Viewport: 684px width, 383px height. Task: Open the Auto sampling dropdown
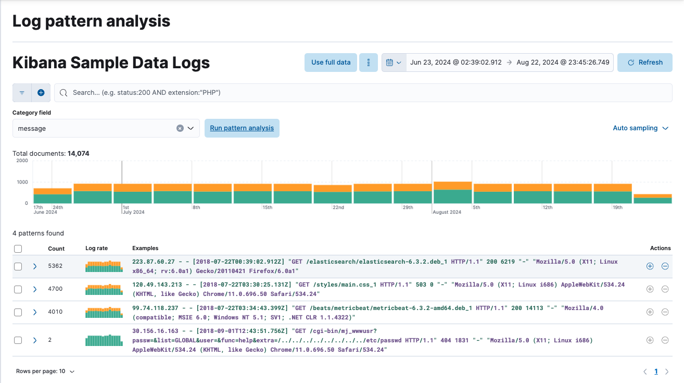point(641,128)
